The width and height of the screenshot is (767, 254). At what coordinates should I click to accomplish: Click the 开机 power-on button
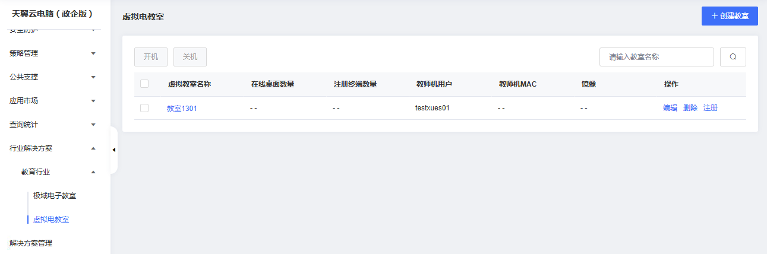click(x=151, y=57)
